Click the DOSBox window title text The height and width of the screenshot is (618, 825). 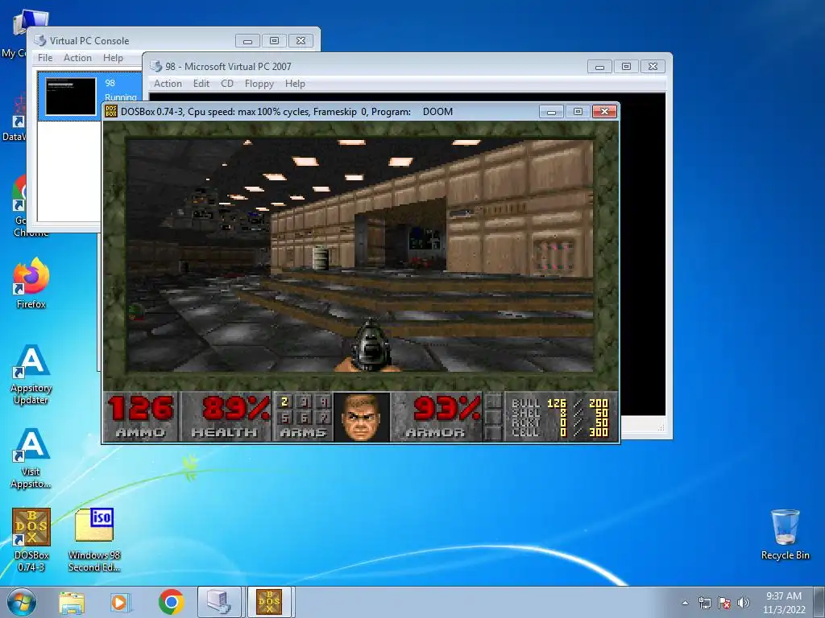pos(286,111)
